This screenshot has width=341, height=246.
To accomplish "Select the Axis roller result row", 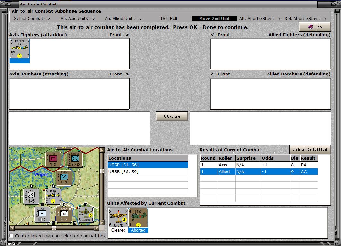I will coord(259,165).
